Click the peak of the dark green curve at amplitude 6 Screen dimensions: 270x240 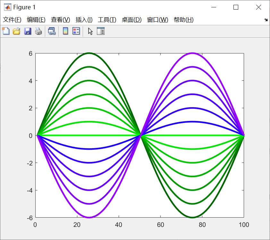coord(89,53)
